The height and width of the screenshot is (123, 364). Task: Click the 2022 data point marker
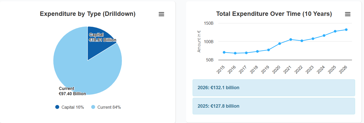click(x=302, y=41)
